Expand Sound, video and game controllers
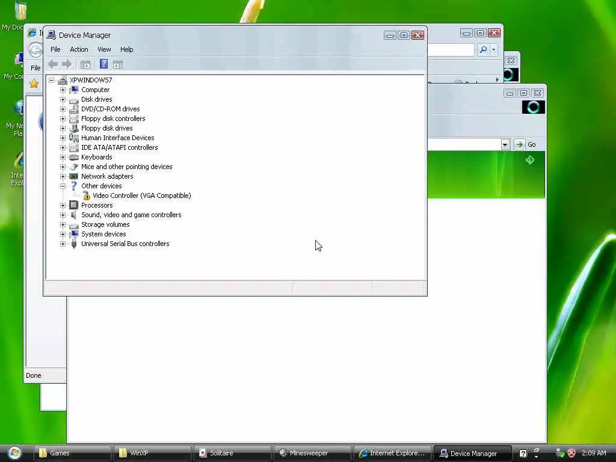Image resolution: width=616 pixels, height=462 pixels. 63,215
